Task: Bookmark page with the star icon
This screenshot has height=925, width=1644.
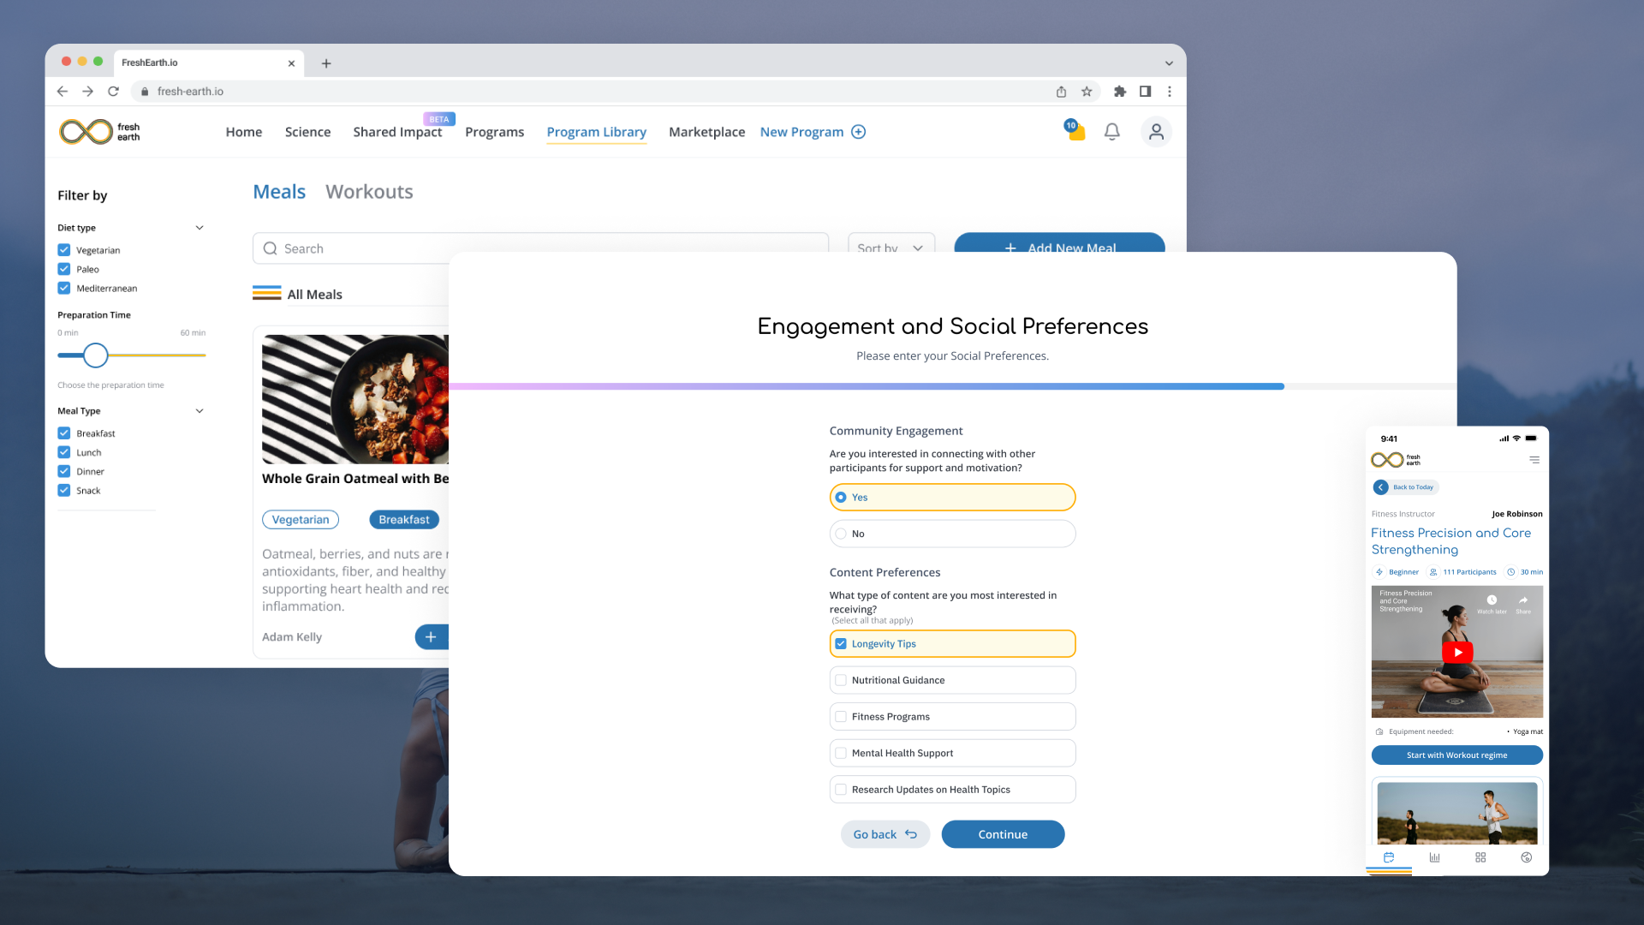Action: (x=1087, y=92)
